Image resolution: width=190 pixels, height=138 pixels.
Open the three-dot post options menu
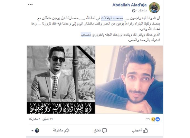click(30, 4)
